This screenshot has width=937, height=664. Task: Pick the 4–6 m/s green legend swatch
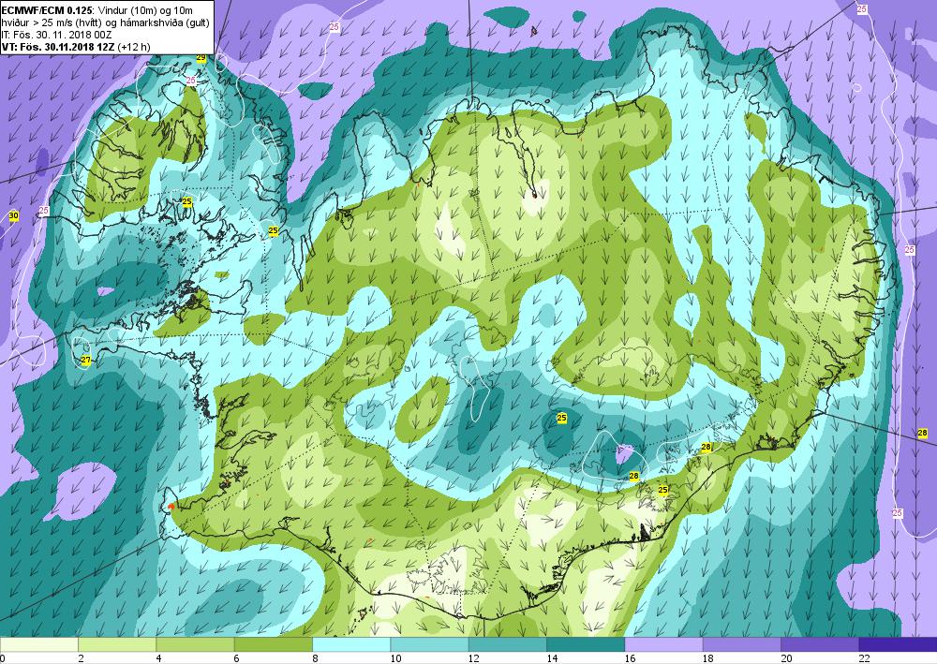195,644
